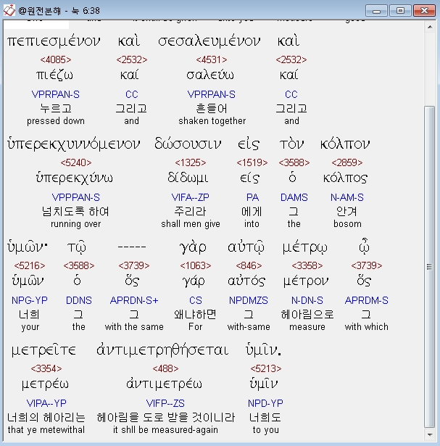
Task: Click the Greek word ἀντιμετρηθήσεται
Action: pos(162,350)
